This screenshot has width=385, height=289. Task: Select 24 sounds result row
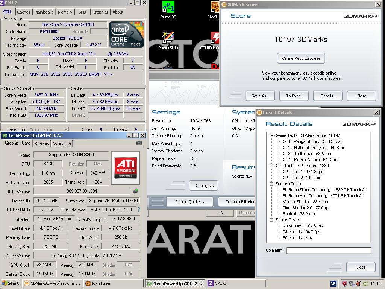[x=302, y=232]
